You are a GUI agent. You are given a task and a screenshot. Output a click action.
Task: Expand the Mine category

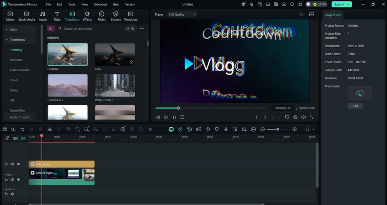click(6, 30)
